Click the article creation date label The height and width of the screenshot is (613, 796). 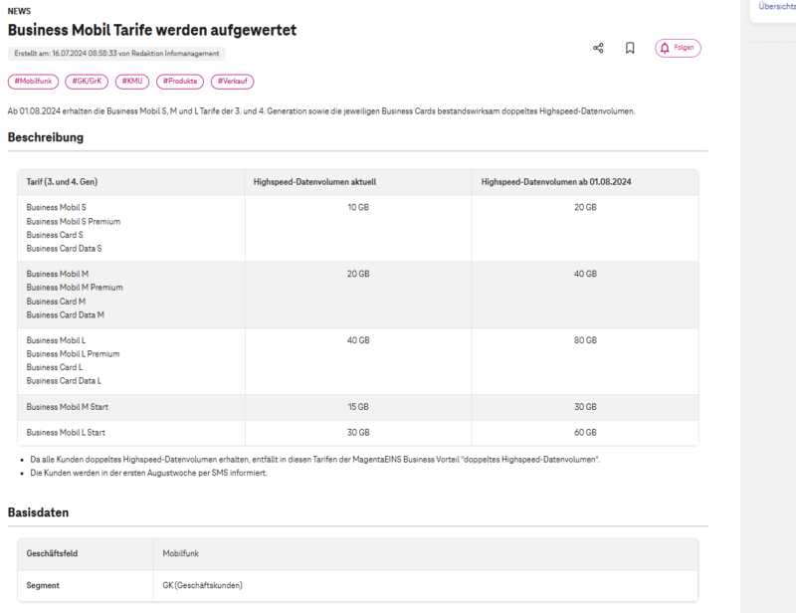click(115, 54)
